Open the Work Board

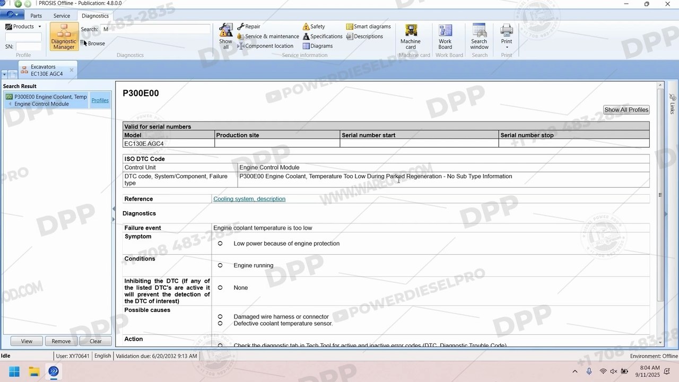tap(446, 37)
